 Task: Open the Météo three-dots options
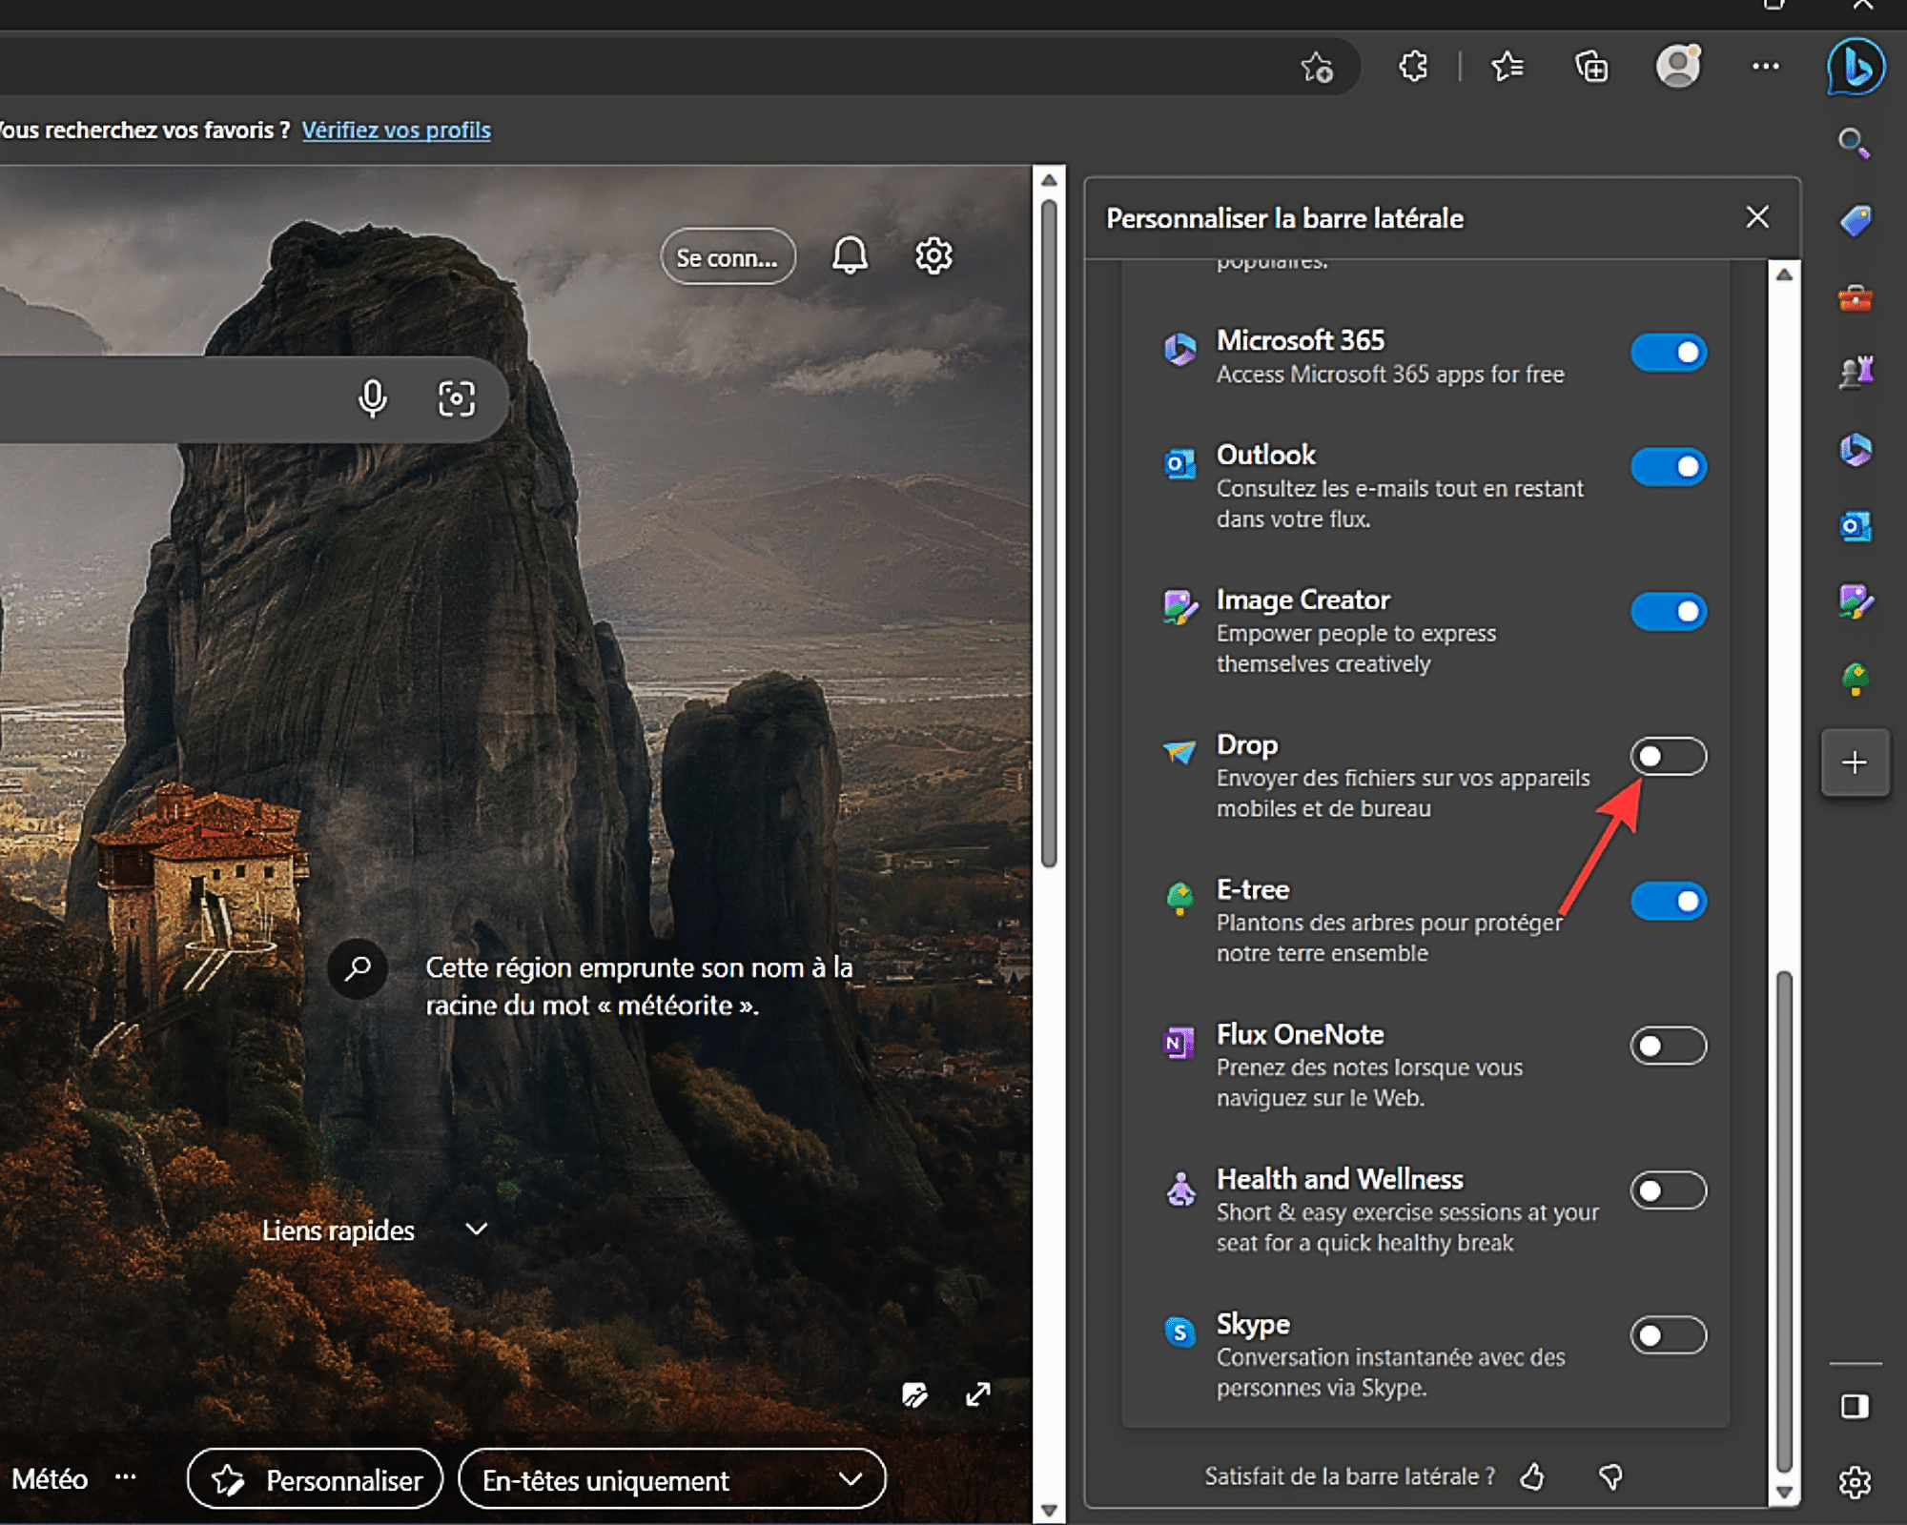pyautogui.click(x=126, y=1477)
